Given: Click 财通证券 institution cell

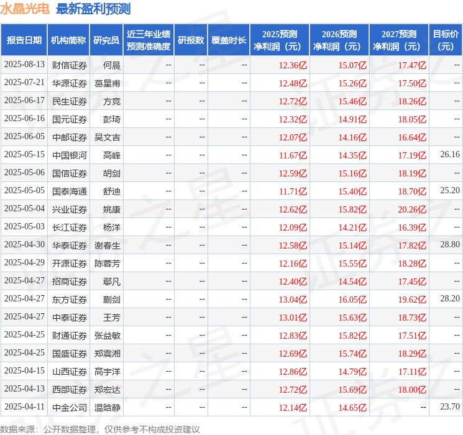Looking at the screenshot, I should click(70, 335).
